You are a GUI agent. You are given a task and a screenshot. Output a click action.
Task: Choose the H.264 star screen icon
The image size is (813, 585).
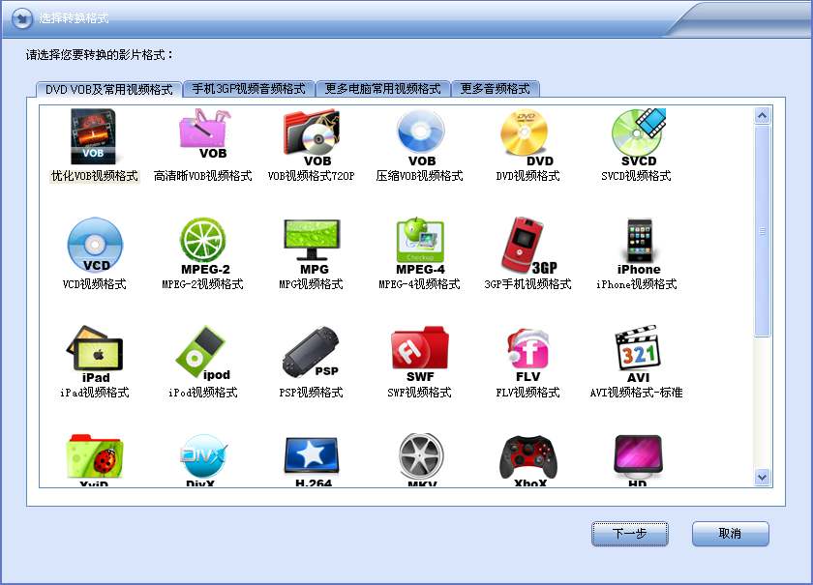[312, 461]
